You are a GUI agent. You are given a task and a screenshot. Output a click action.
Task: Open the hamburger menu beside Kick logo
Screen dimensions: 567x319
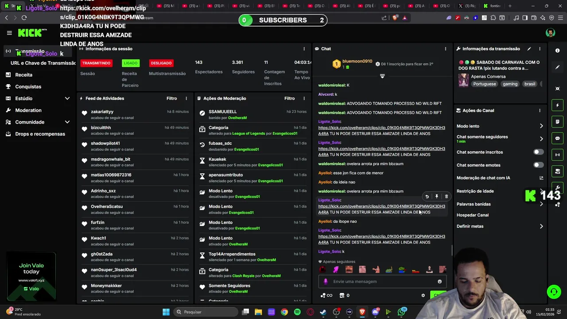tap(9, 33)
